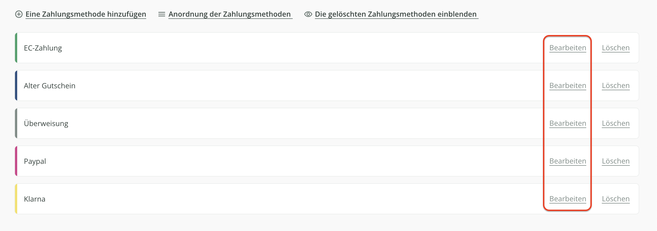Screen dimensions: 657x231
Task: Edit the Überweisung payment method
Action: coord(568,123)
